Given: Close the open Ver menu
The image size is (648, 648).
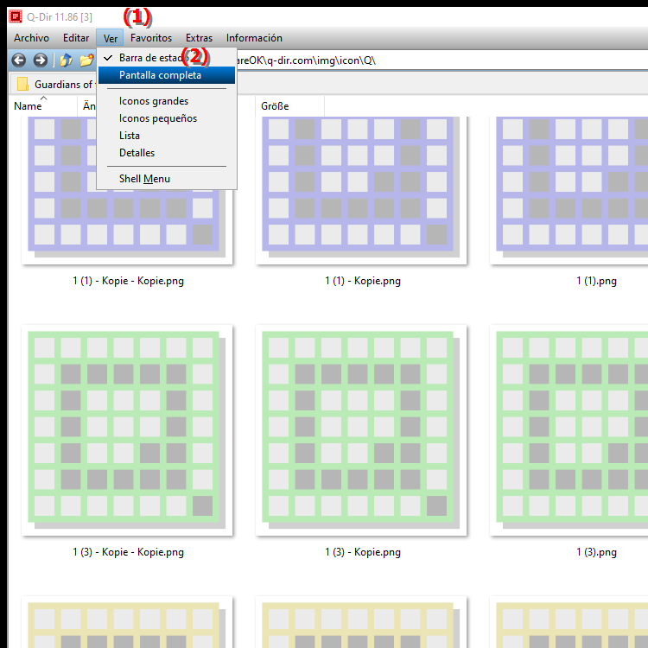Looking at the screenshot, I should click(x=111, y=38).
